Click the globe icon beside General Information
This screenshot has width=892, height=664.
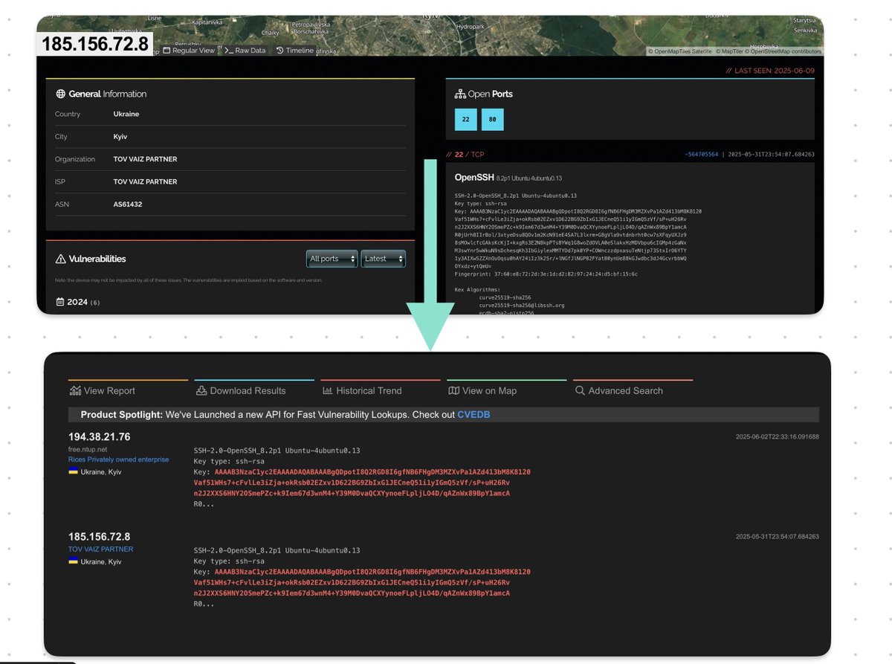(x=61, y=94)
